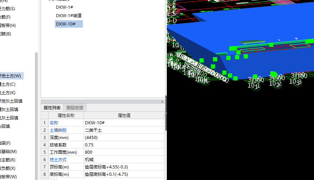Open 基坑灰土回填 in the navigation list
This screenshot has height=180, width=314.
coord(9,118)
